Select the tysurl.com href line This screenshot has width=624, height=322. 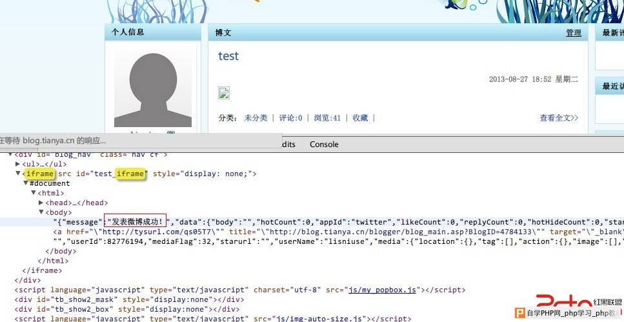(x=338, y=232)
